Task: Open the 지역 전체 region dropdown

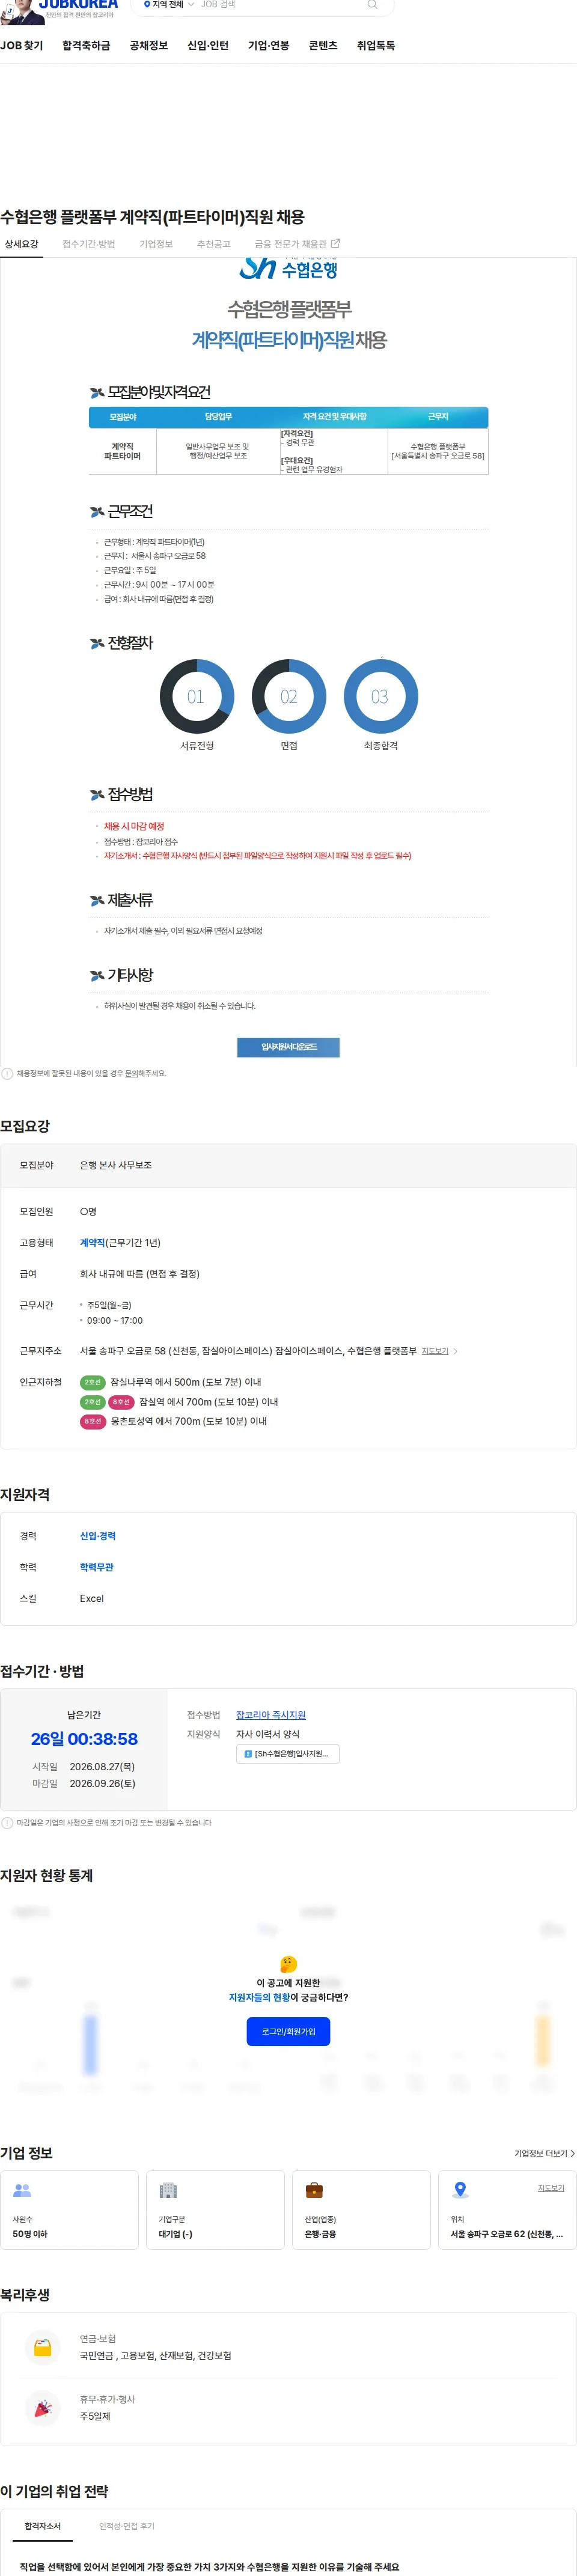Action: [x=168, y=5]
